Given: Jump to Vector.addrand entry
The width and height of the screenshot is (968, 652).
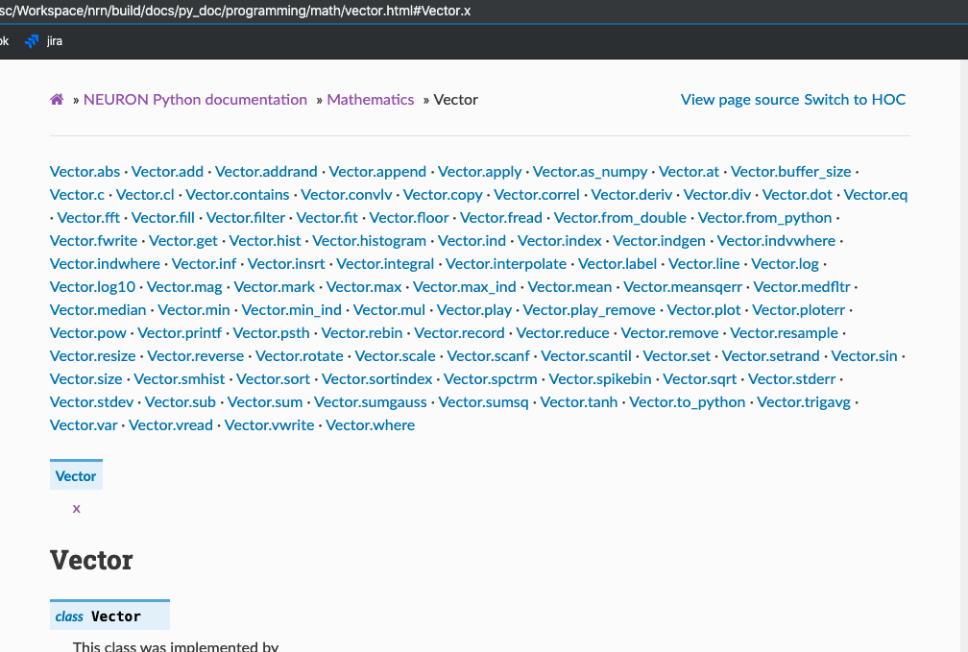Looking at the screenshot, I should (x=266, y=172).
